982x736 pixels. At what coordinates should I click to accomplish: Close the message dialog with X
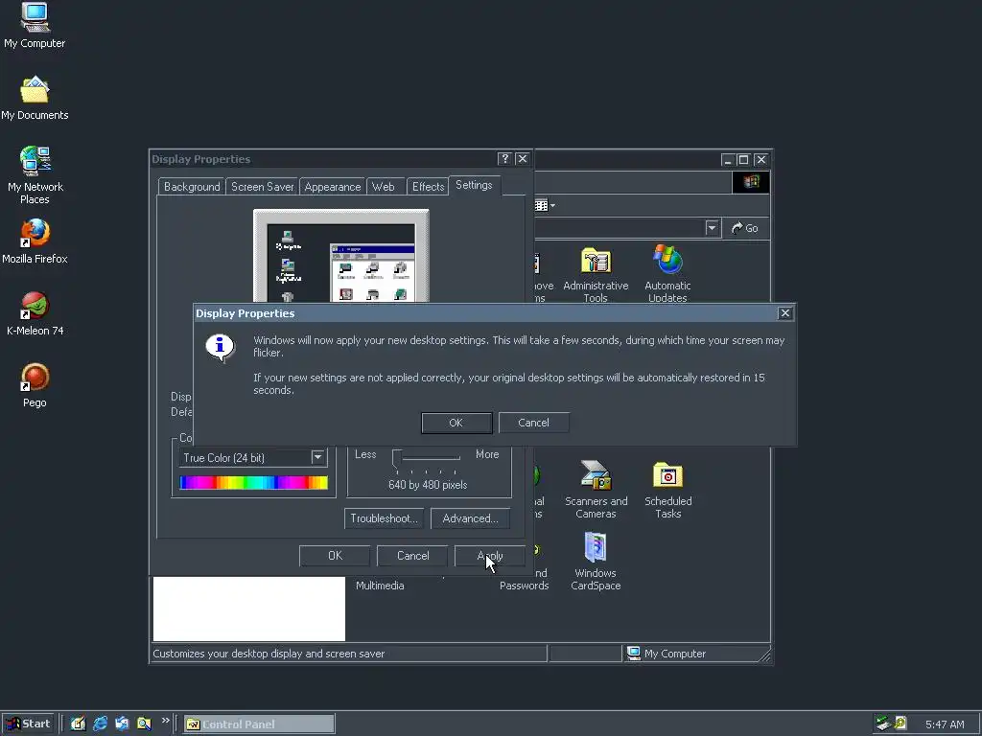tap(784, 313)
